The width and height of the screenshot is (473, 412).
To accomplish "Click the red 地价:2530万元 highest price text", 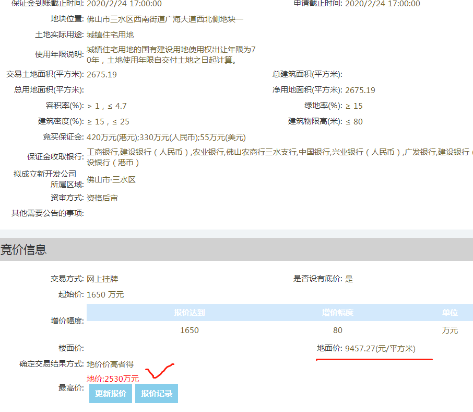I will pos(113,379).
